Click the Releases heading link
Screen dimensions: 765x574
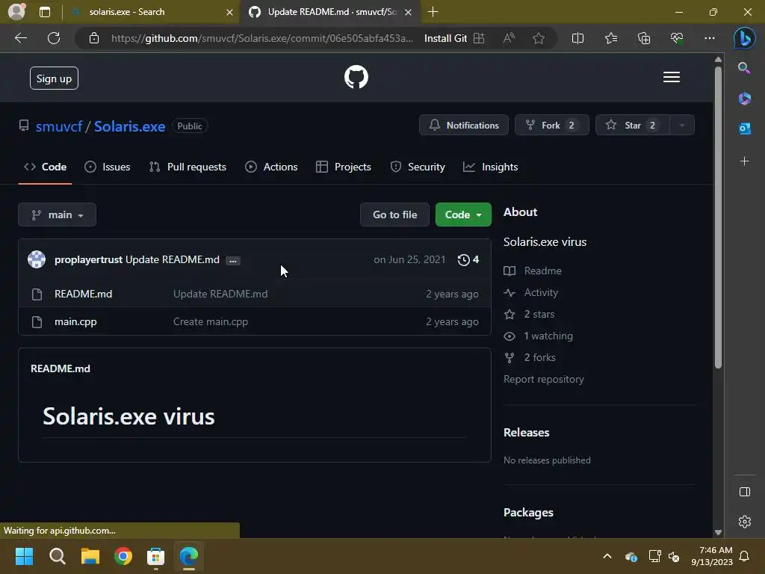527,433
